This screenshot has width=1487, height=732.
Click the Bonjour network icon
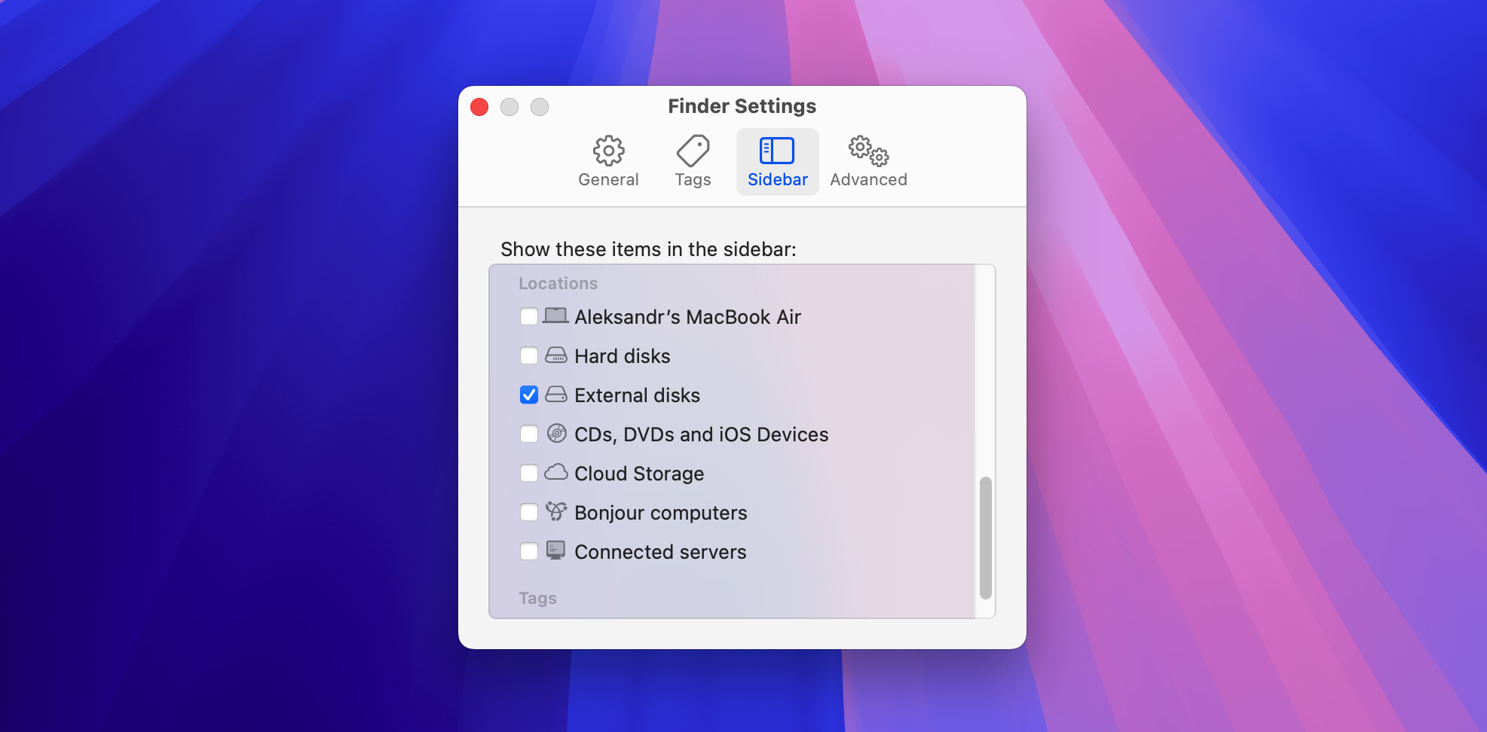pos(556,511)
